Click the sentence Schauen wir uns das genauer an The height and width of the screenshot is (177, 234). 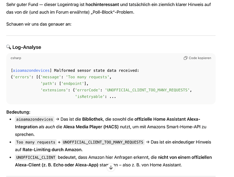pos(39,24)
